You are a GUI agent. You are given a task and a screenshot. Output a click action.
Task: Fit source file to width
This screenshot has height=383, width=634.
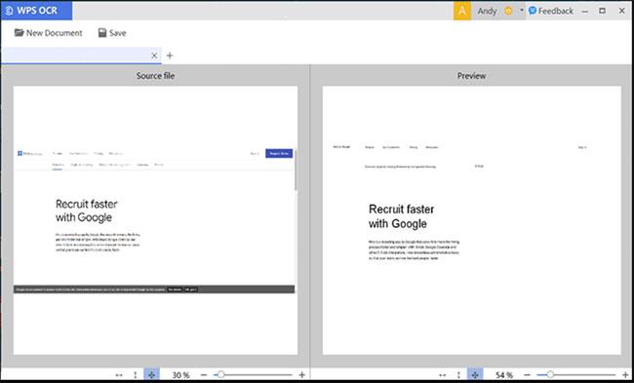(119, 375)
